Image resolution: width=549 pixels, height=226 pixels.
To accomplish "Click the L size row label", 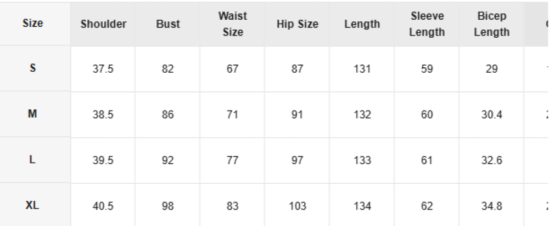I will pyautogui.click(x=32, y=159).
